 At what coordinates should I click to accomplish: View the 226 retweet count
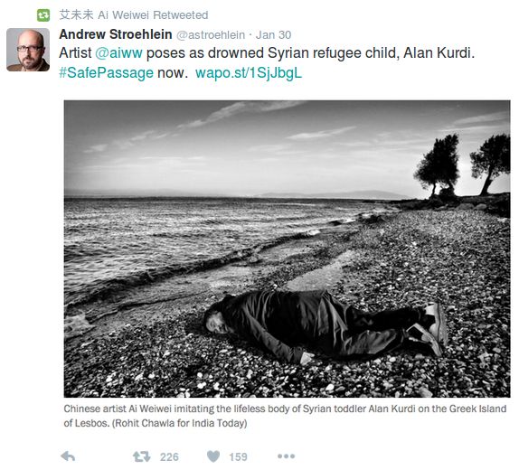point(169,457)
